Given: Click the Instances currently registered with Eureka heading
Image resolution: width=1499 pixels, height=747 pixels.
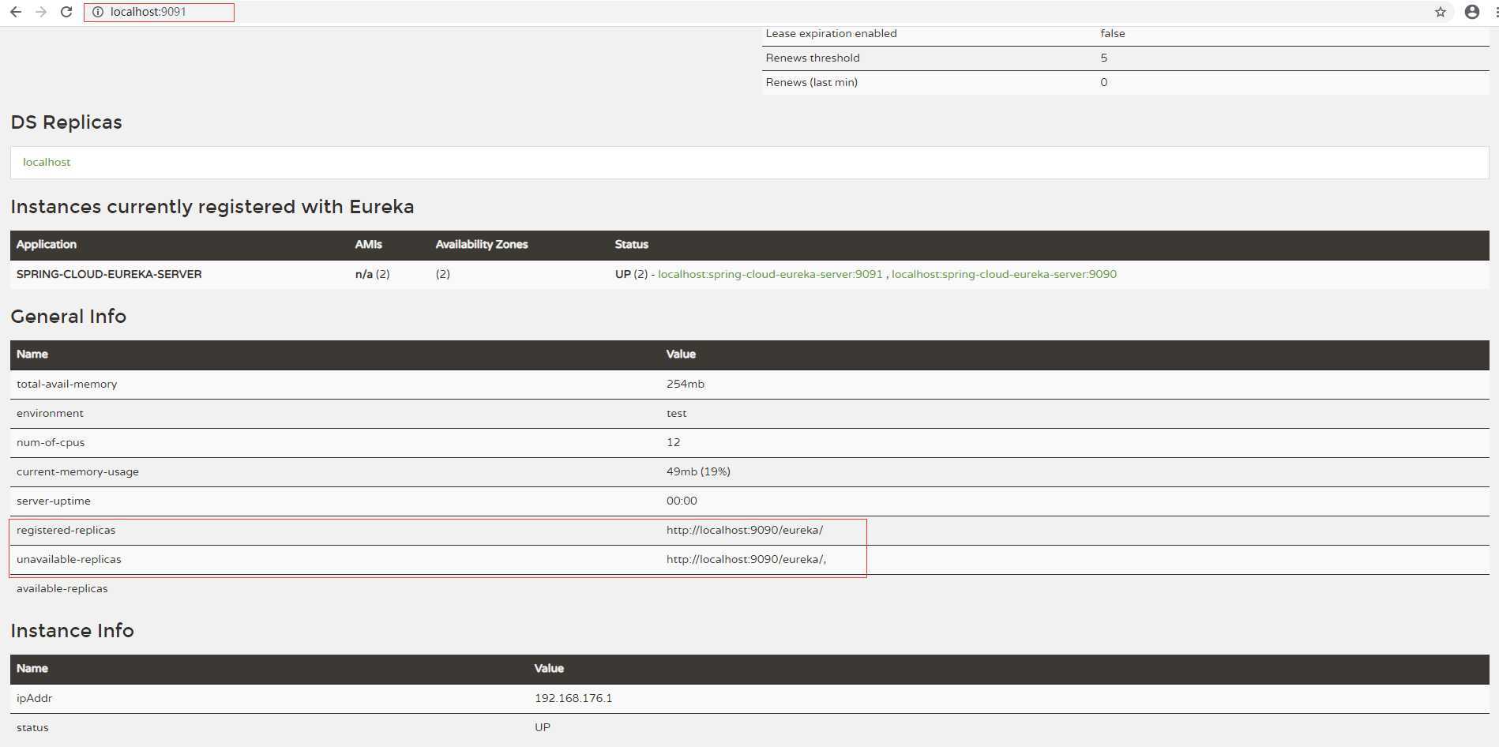Looking at the screenshot, I should (x=212, y=207).
